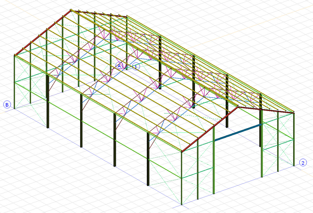Screen dimensions: 313x213
Task: Select the grid bubble labeled 2
Action: coord(303,162)
